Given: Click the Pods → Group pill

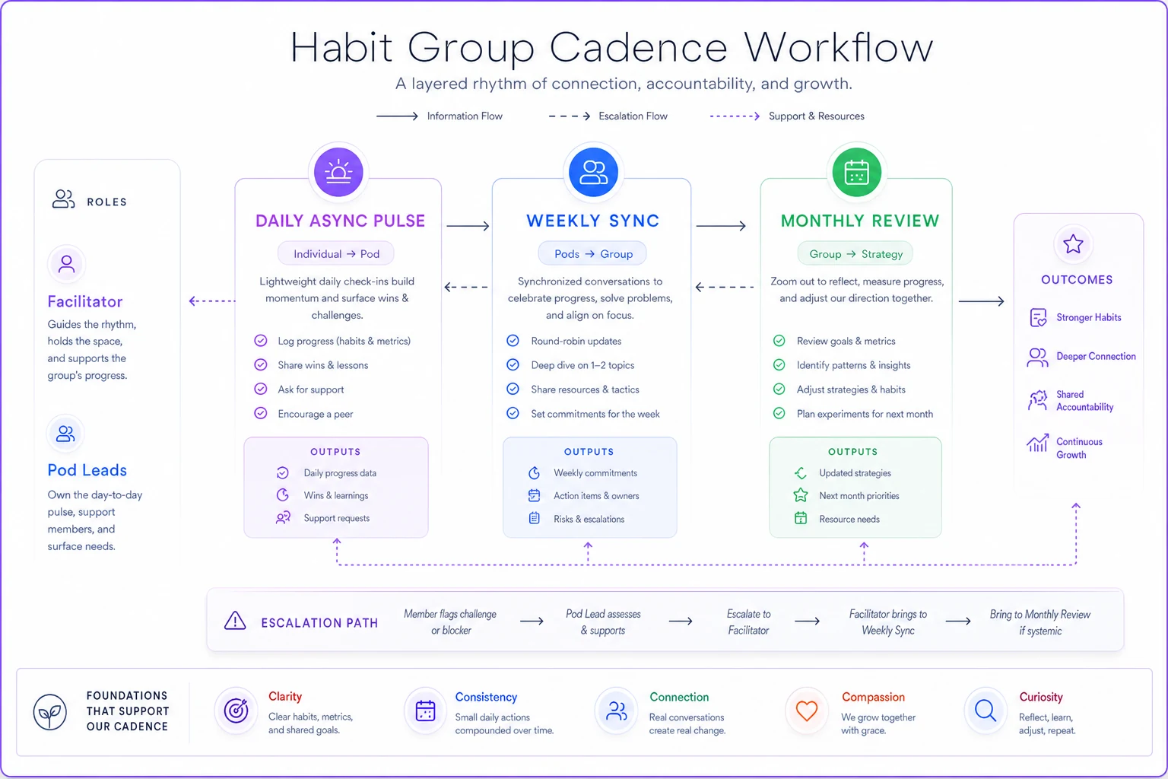Looking at the screenshot, I should [592, 253].
